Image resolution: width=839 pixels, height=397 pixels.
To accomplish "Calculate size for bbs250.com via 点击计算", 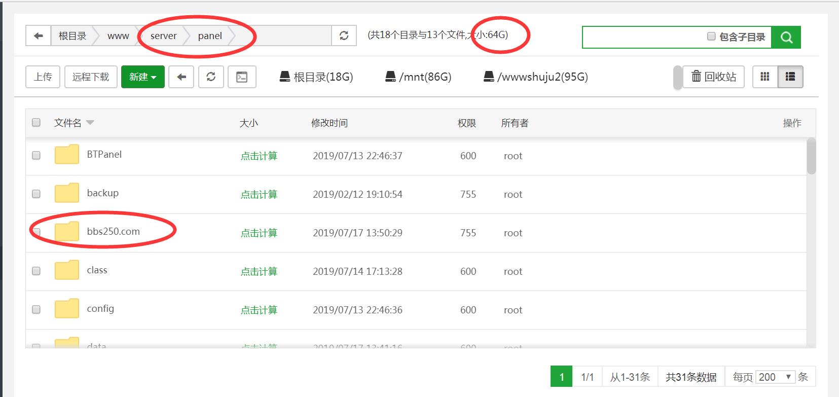I will tap(259, 233).
